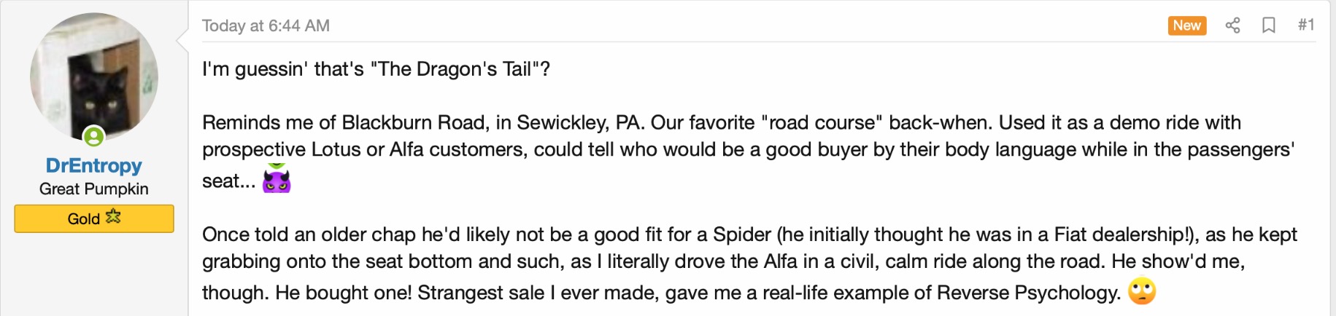Open the #1 post permalink
This screenshot has width=1336, height=316.
1305,25
